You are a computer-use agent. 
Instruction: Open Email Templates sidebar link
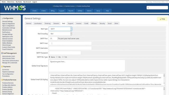(x=7, y=41)
